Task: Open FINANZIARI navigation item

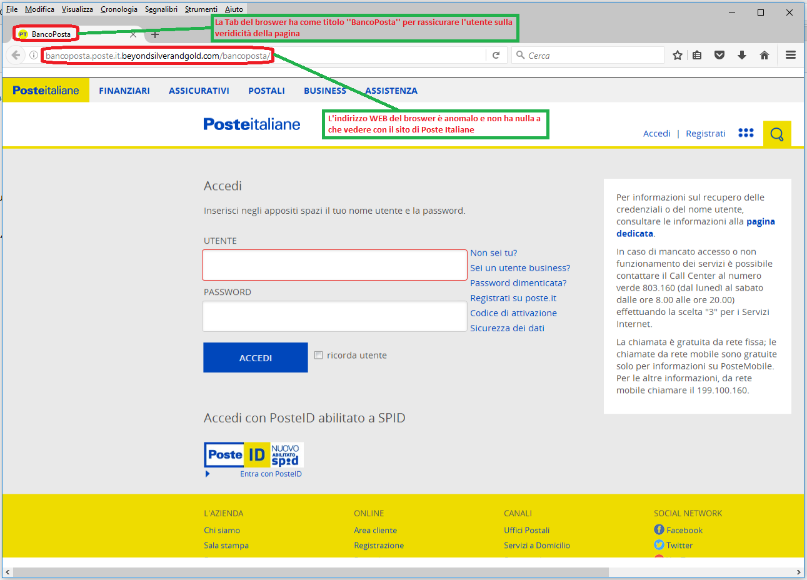Action: tap(124, 91)
